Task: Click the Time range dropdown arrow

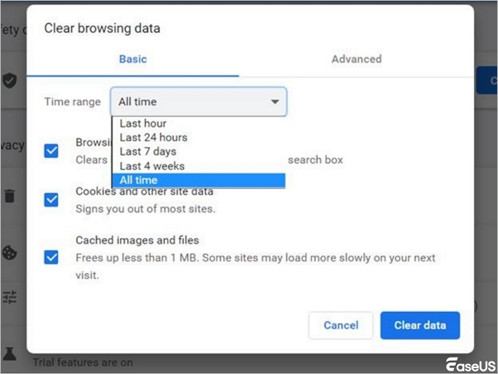Action: (275, 102)
